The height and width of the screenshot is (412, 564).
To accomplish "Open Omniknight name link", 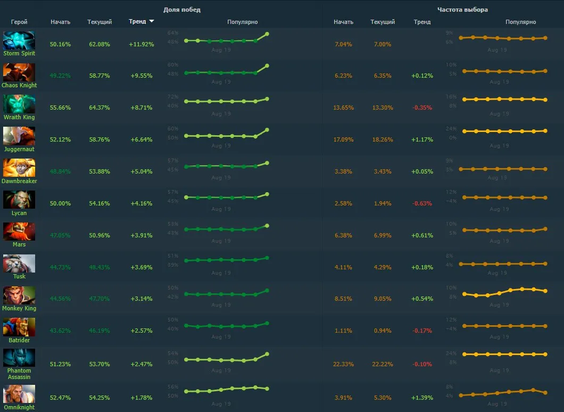I will (19, 407).
